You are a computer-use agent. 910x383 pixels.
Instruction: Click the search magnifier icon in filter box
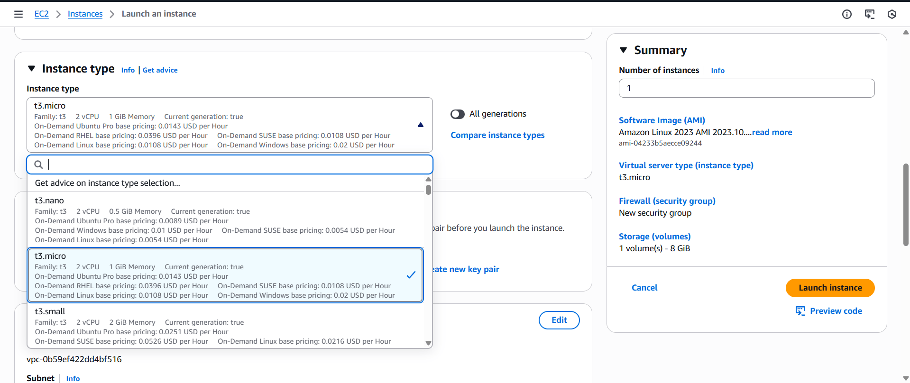(39, 164)
